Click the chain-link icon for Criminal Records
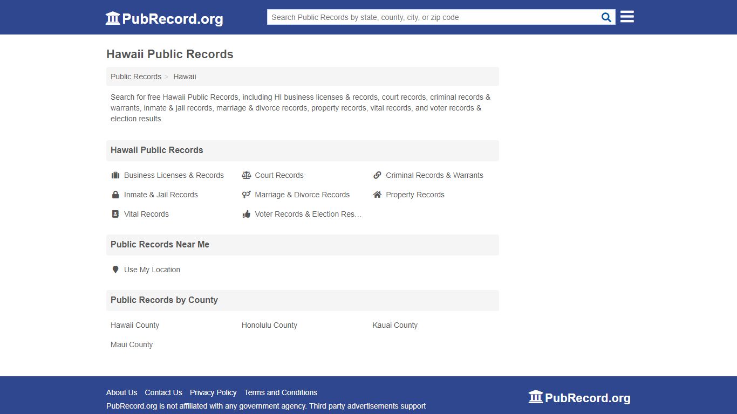The height and width of the screenshot is (414, 737). [377, 175]
